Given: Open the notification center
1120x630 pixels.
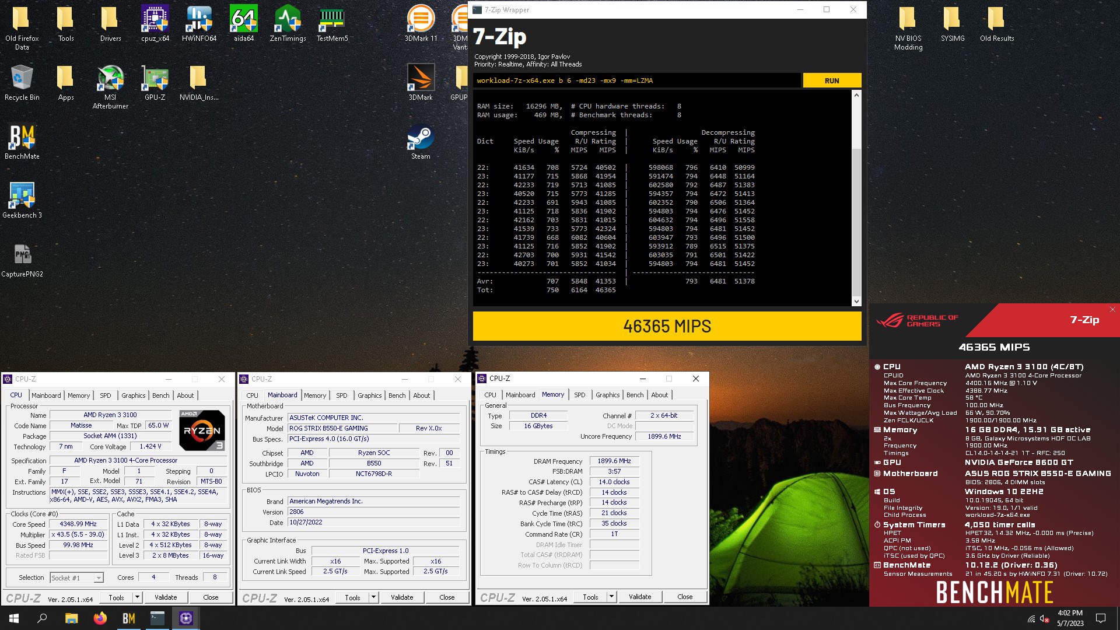Looking at the screenshot, I should [1101, 618].
